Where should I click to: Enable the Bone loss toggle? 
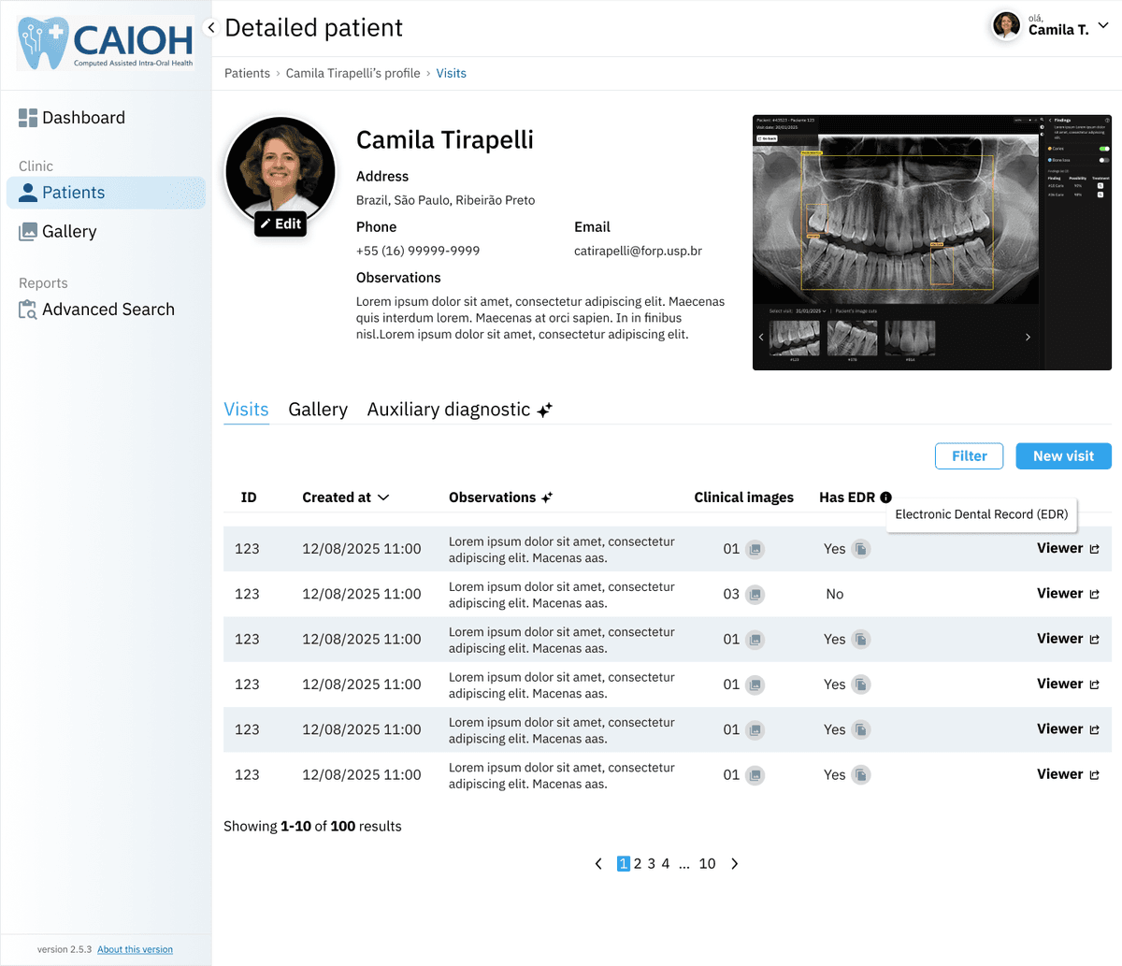pos(1104,160)
